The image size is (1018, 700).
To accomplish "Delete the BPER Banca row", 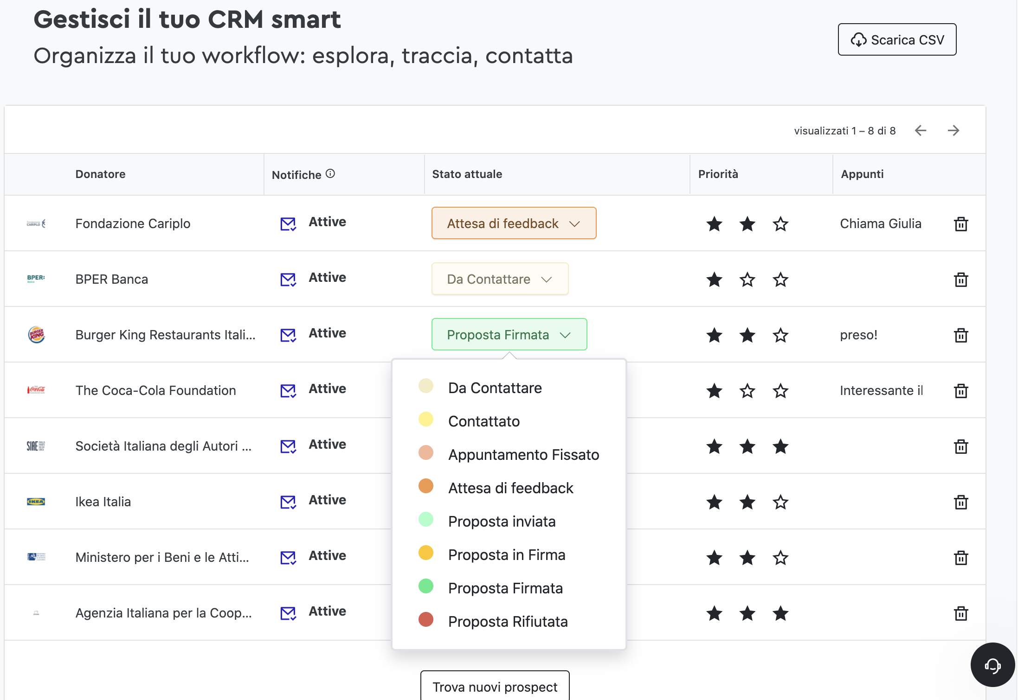I will coord(960,280).
